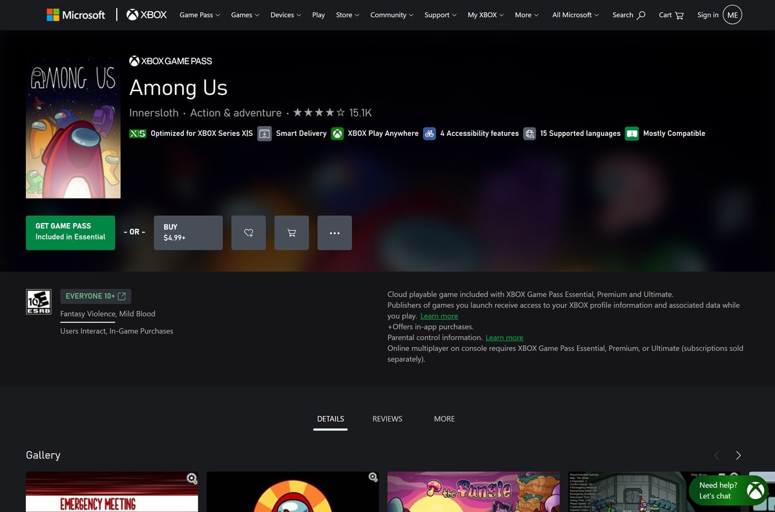This screenshot has height=512, width=775.
Task: Click the add-to-cart icon button
Action: click(291, 233)
